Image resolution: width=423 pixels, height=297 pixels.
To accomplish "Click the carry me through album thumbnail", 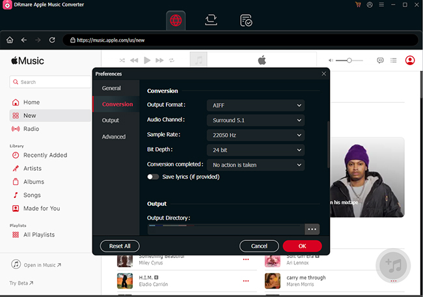I will click(273, 281).
